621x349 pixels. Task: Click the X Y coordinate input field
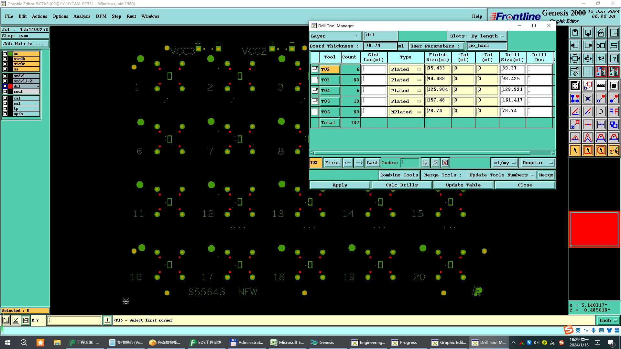[x=74, y=320]
